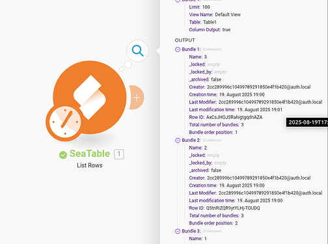This screenshot has width=328, height=244.
Task: Select 'Bundle order position: 2' row
Action: pos(213,223)
